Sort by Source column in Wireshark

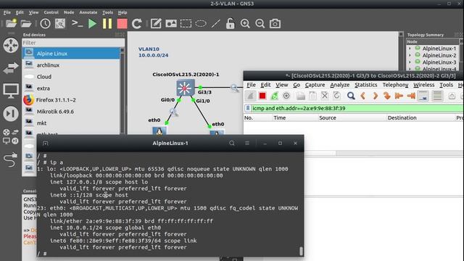coord(352,117)
